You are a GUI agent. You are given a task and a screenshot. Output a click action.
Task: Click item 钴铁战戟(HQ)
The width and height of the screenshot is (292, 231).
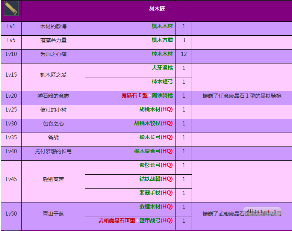[x=156, y=179]
